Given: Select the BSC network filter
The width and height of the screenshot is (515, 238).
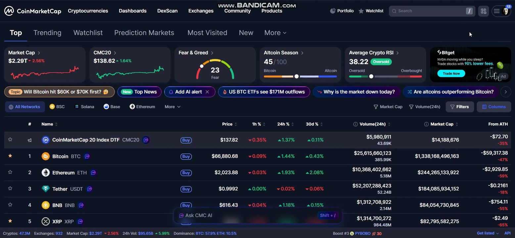Looking at the screenshot, I should pyautogui.click(x=57, y=107).
